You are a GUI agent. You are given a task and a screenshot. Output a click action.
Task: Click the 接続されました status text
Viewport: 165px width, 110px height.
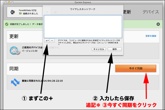coord(31,13)
